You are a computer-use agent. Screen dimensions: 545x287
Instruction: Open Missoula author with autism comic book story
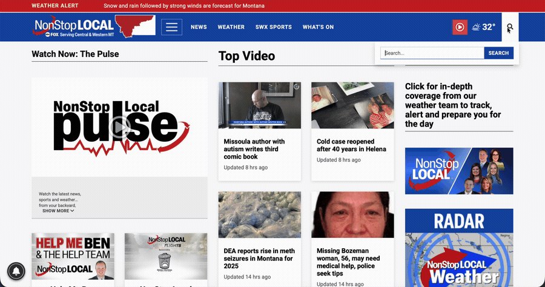pos(254,149)
